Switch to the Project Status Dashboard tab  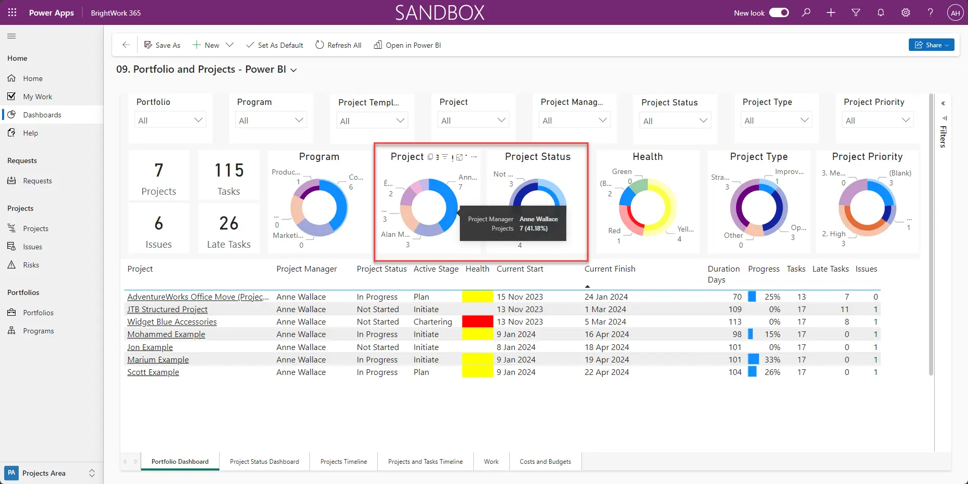(x=264, y=461)
